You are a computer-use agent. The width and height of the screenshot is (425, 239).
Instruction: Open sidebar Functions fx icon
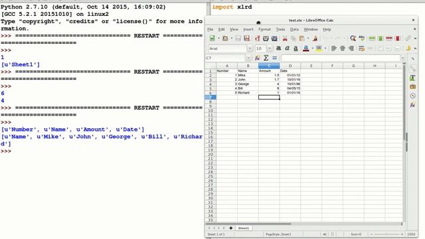412,105
